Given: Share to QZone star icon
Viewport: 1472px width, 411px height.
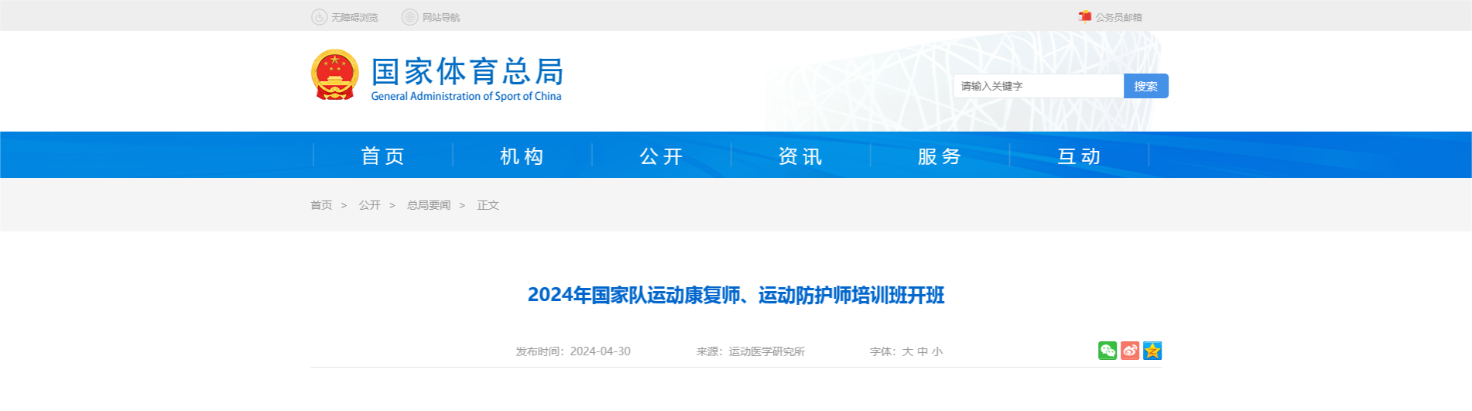Looking at the screenshot, I should click(x=1152, y=351).
